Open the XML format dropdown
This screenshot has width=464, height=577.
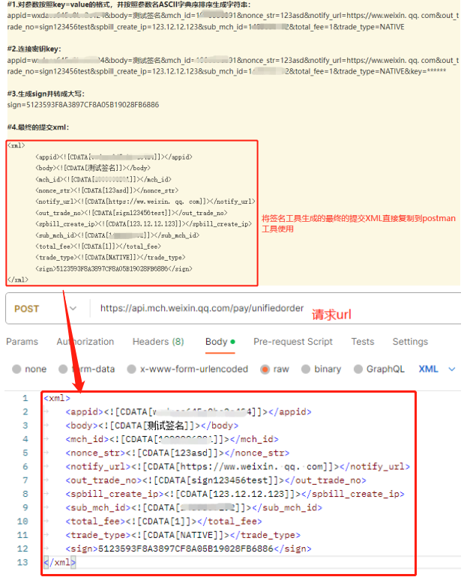(437, 369)
